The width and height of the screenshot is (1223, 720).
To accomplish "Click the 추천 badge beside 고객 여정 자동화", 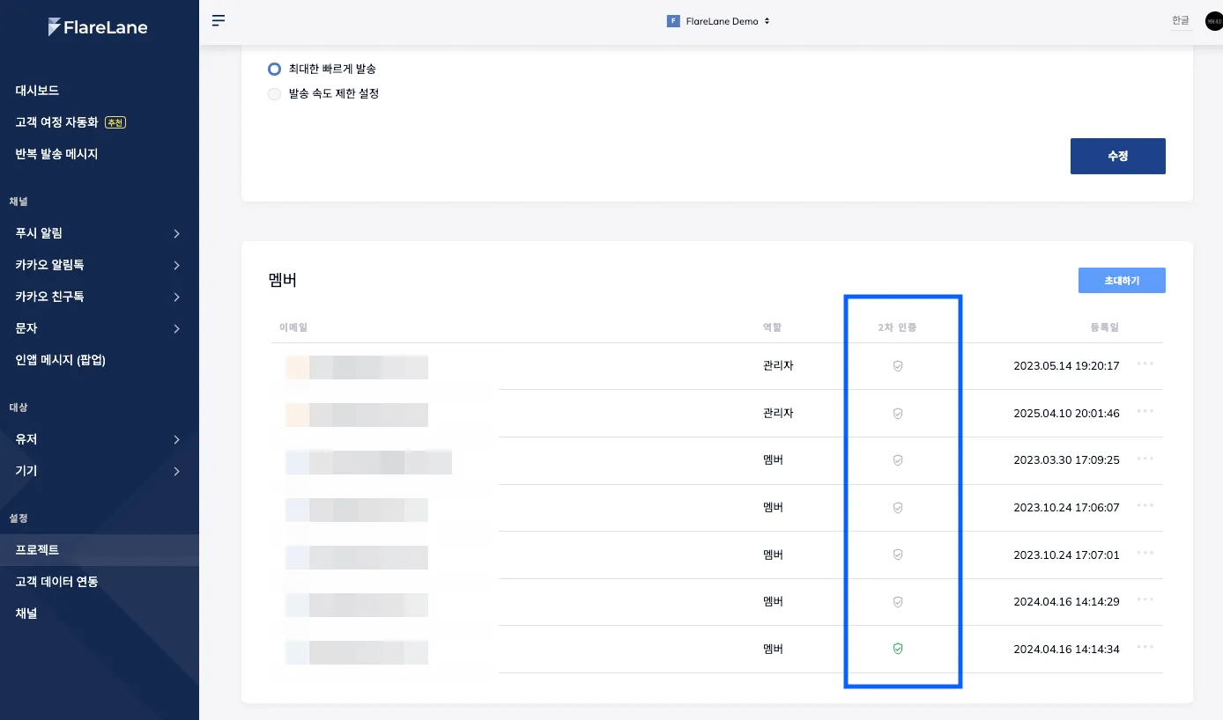I will (x=115, y=122).
